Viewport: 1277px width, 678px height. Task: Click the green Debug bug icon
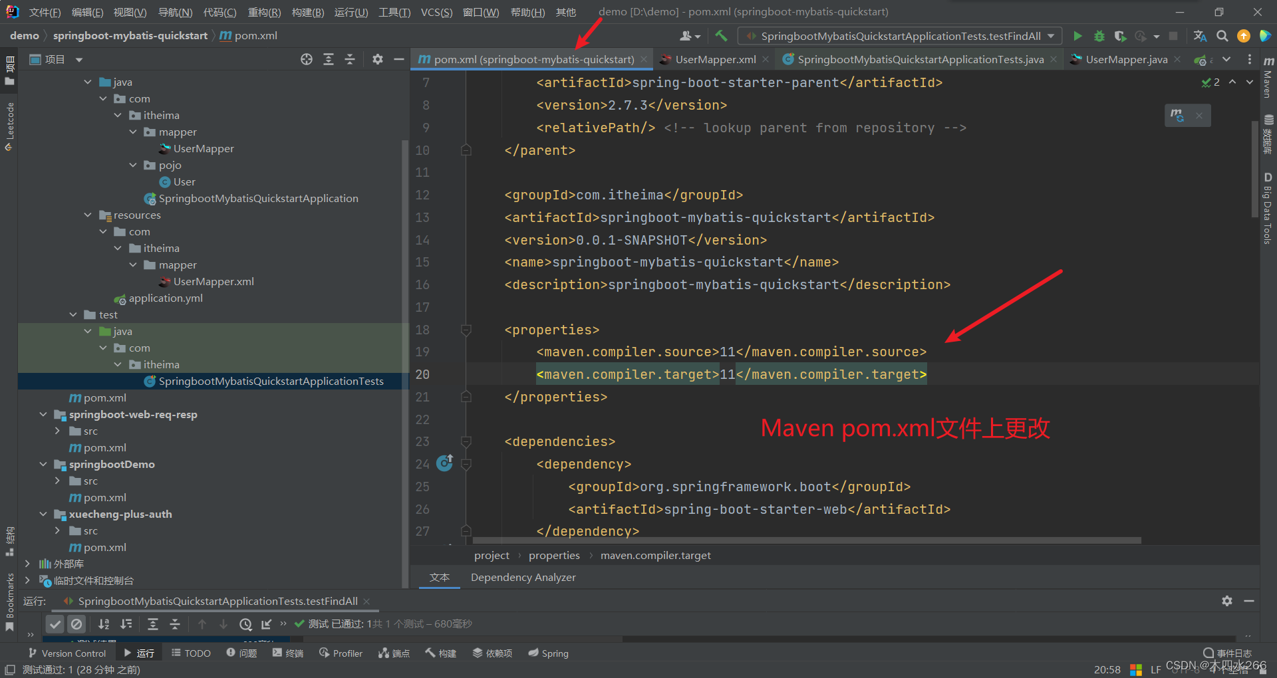(1099, 36)
